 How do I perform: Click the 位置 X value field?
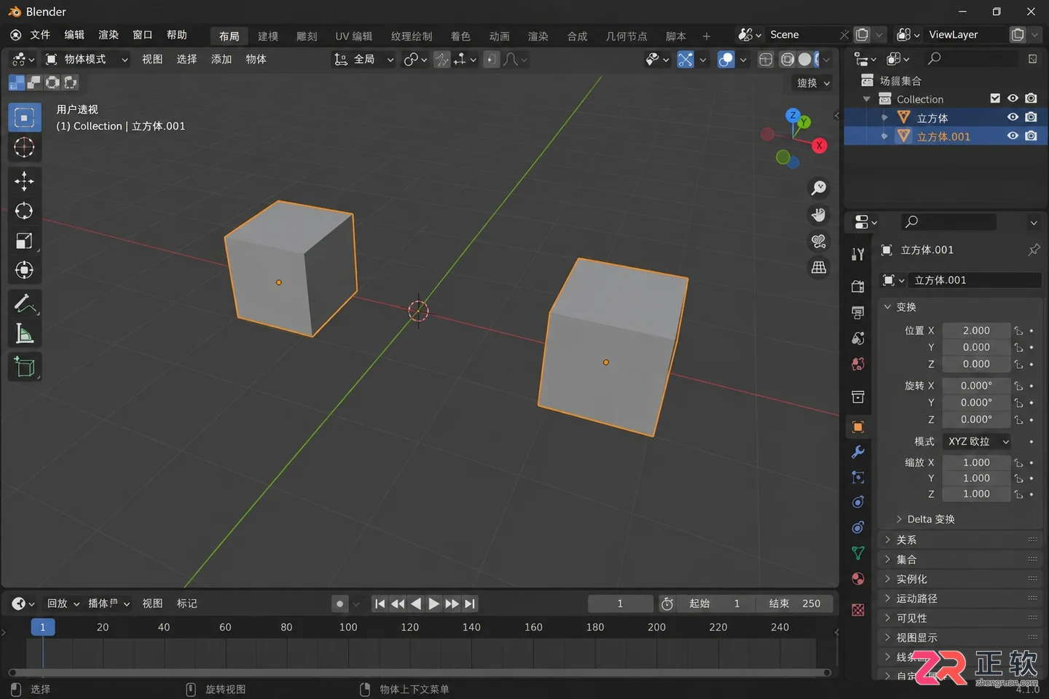[976, 331]
